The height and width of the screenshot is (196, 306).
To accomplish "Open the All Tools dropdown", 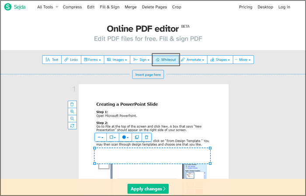I will point(48,7).
